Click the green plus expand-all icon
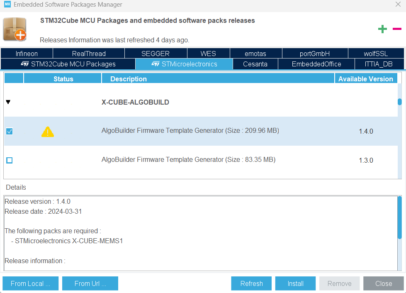This screenshot has width=406, height=293. click(x=382, y=29)
